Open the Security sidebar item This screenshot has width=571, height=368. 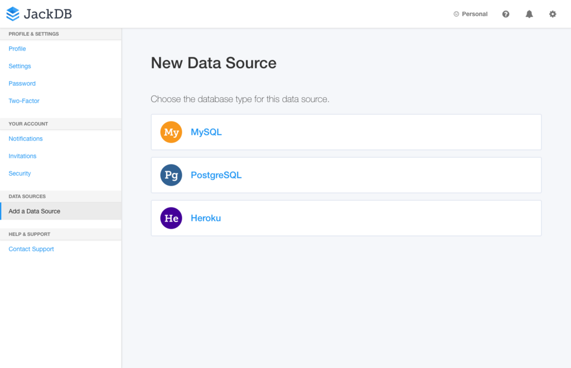coord(20,173)
